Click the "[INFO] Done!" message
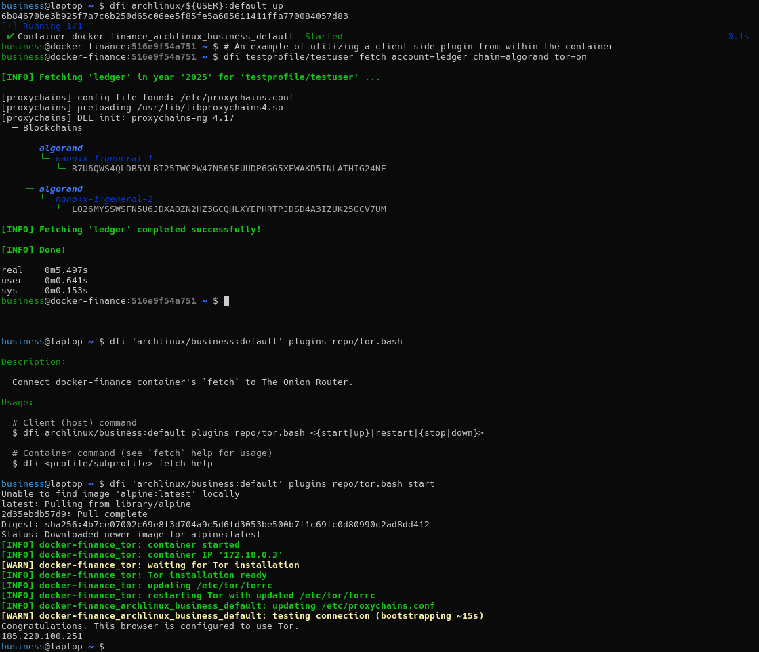Image resolution: width=759 pixels, height=652 pixels. [34, 249]
